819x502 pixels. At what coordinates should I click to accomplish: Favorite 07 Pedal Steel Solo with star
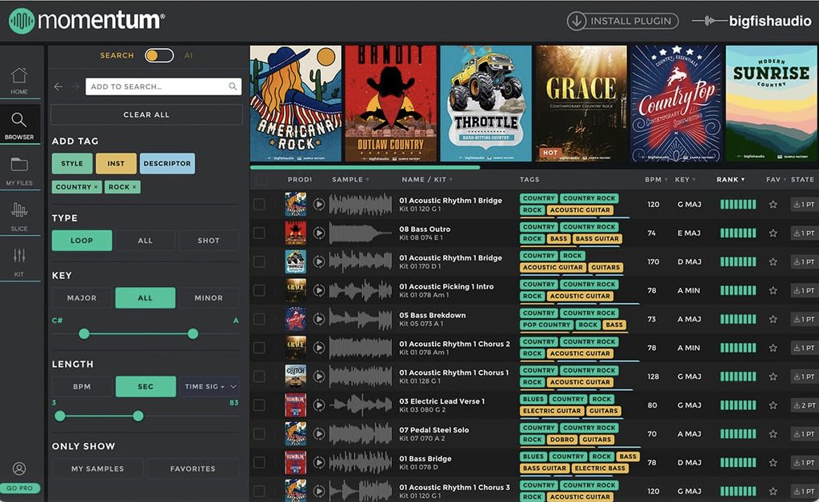tap(773, 433)
